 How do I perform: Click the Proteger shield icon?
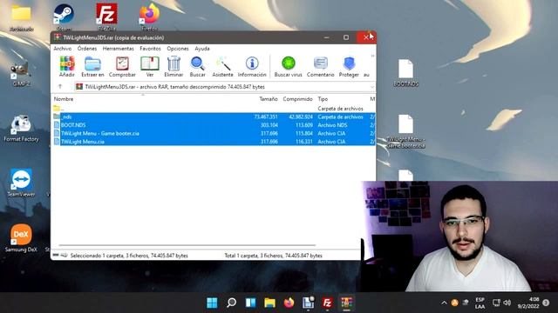point(349,67)
